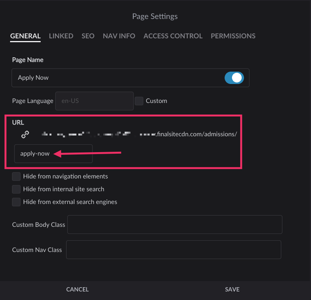
Task: Click the Page Language label
Action: coord(33,101)
